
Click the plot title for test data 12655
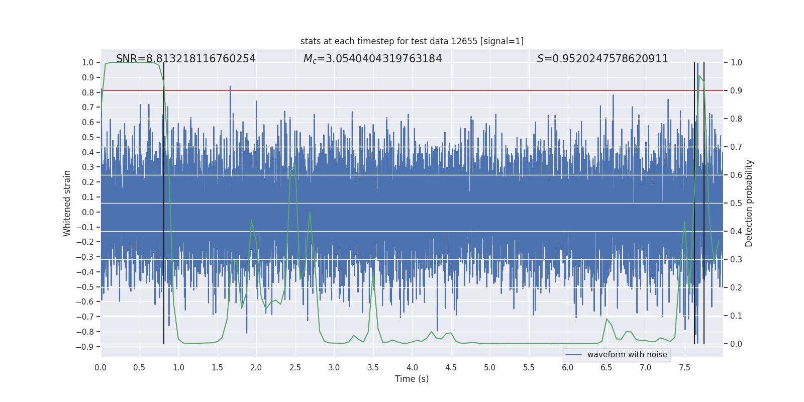click(412, 41)
